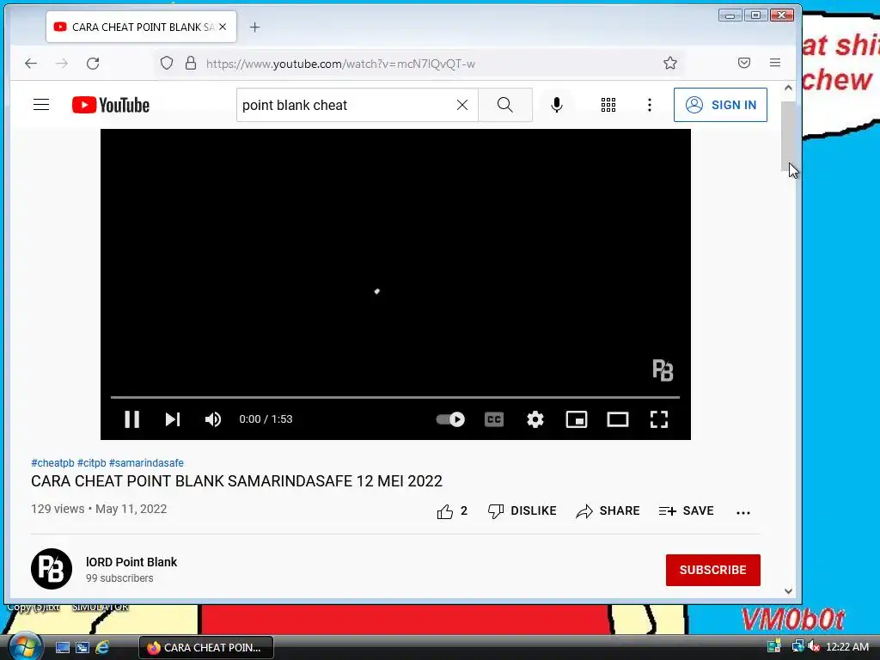Viewport: 880px width, 660px height.
Task: Clear the search query
Action: tap(461, 105)
